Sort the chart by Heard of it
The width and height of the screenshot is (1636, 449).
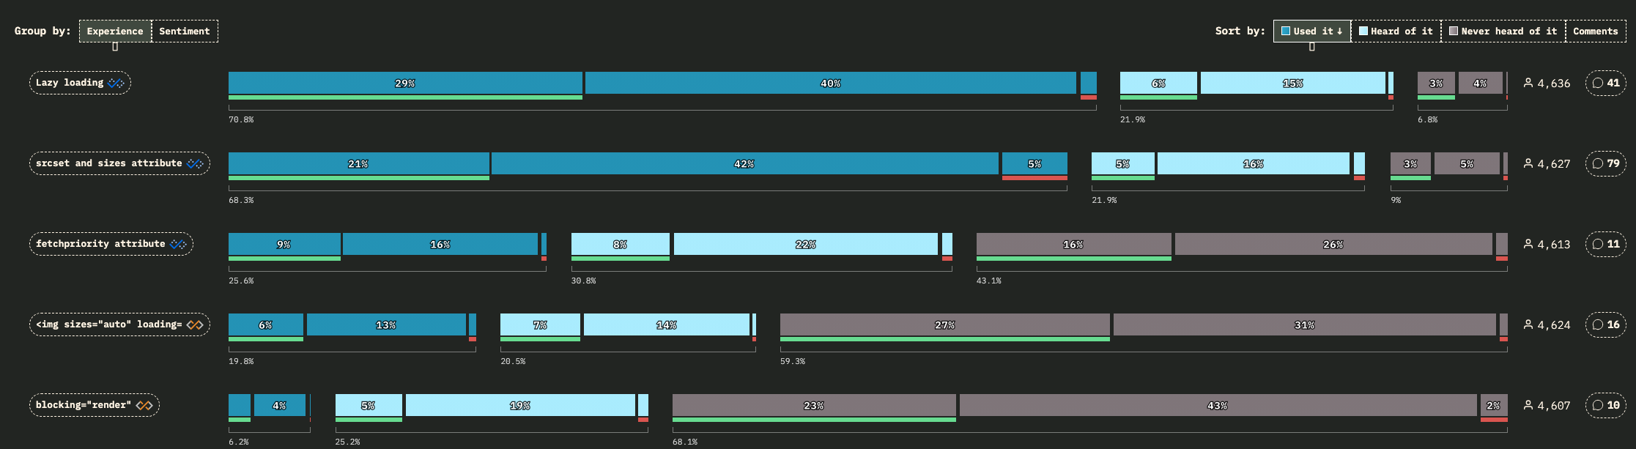coord(1396,31)
